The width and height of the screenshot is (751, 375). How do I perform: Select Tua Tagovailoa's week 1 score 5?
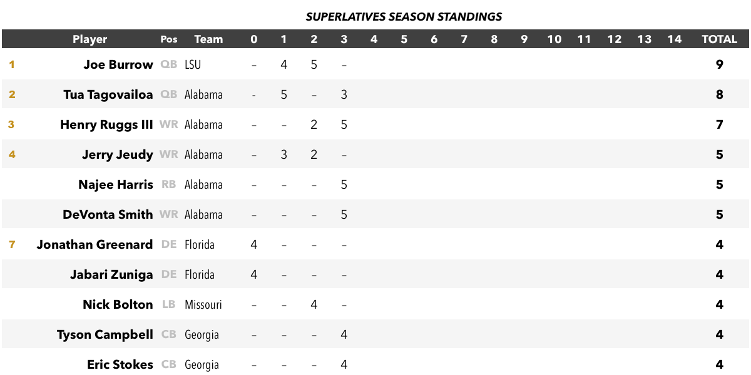[x=284, y=95]
